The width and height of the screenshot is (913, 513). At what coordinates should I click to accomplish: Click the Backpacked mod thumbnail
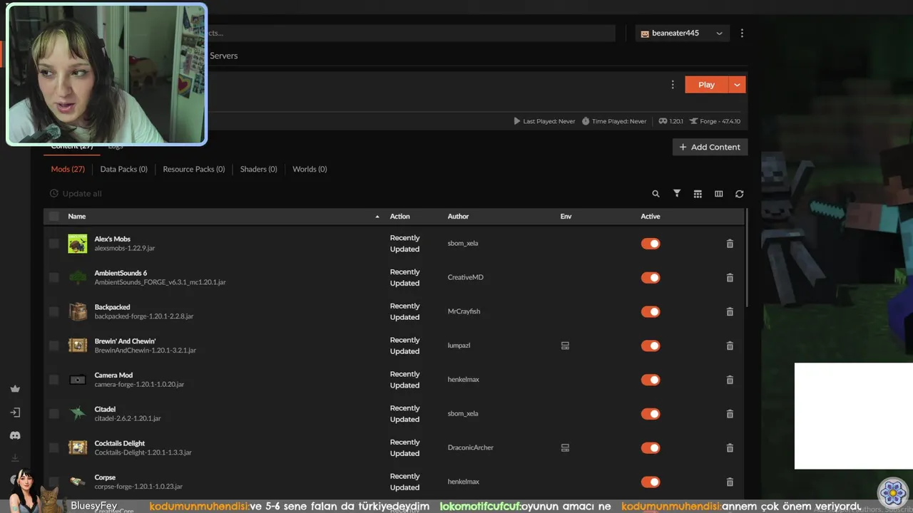(77, 311)
